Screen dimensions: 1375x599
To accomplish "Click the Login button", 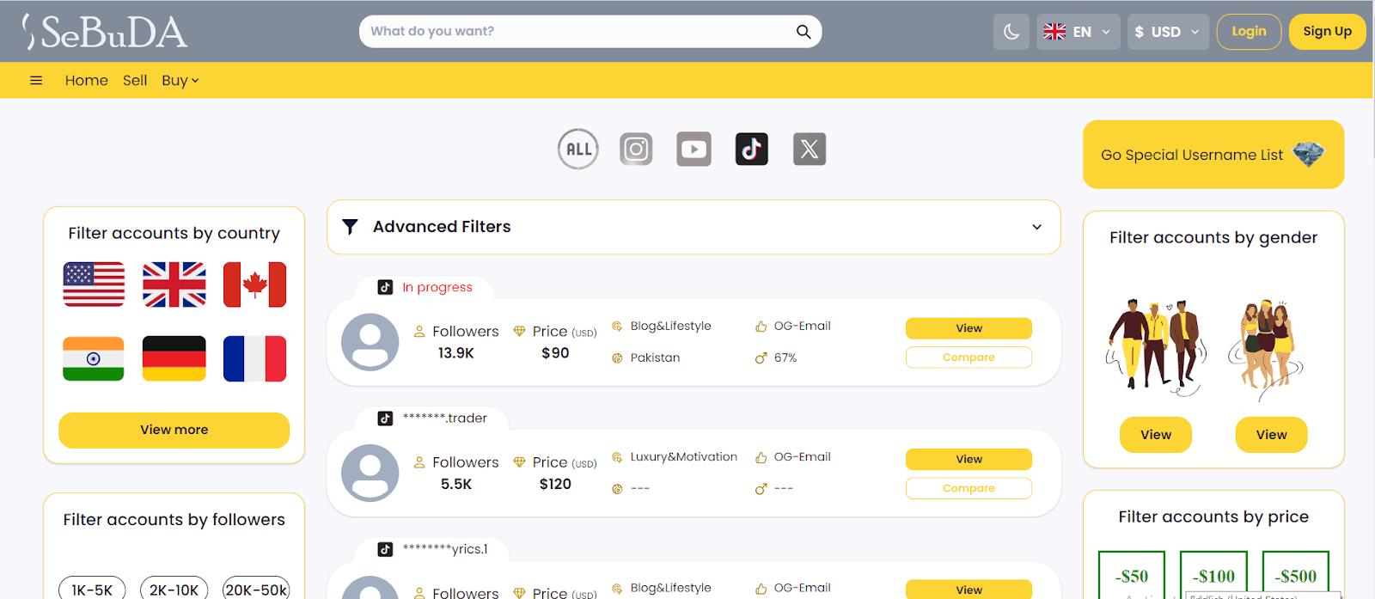I will [1249, 32].
